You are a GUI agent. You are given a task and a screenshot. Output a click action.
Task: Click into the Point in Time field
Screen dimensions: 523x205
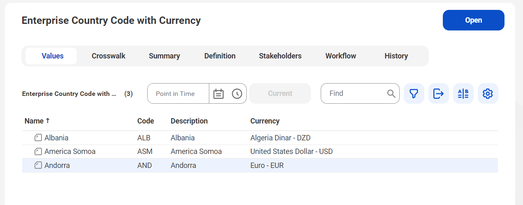tap(178, 93)
